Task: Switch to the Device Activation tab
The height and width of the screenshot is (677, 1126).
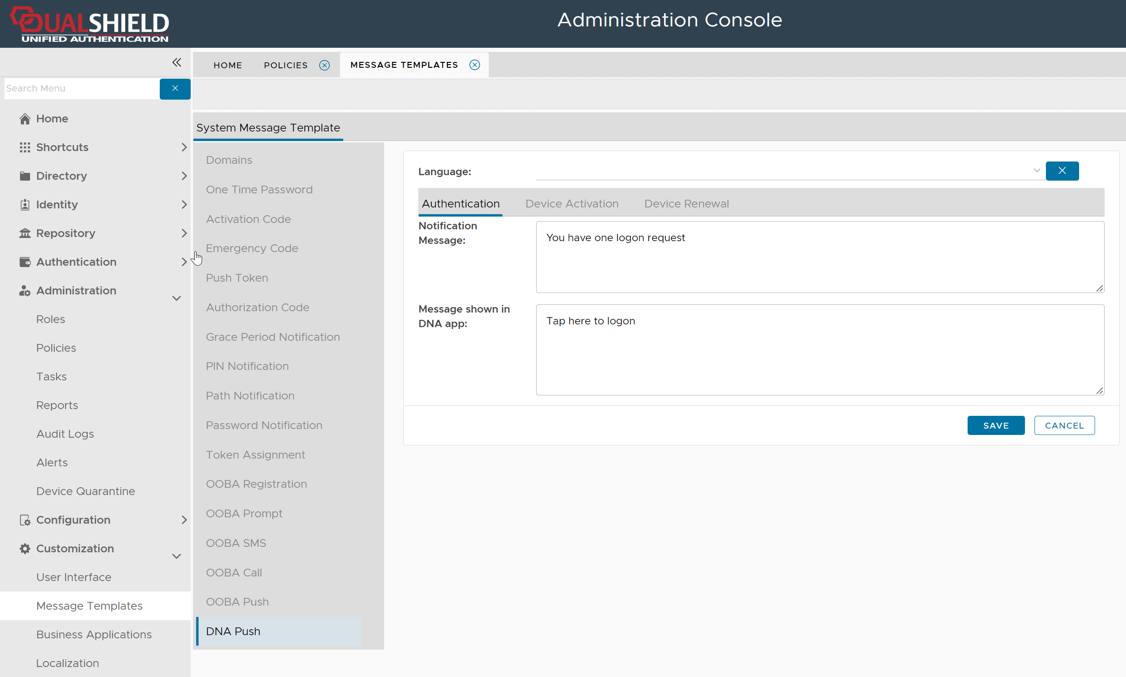Action: pyautogui.click(x=572, y=204)
